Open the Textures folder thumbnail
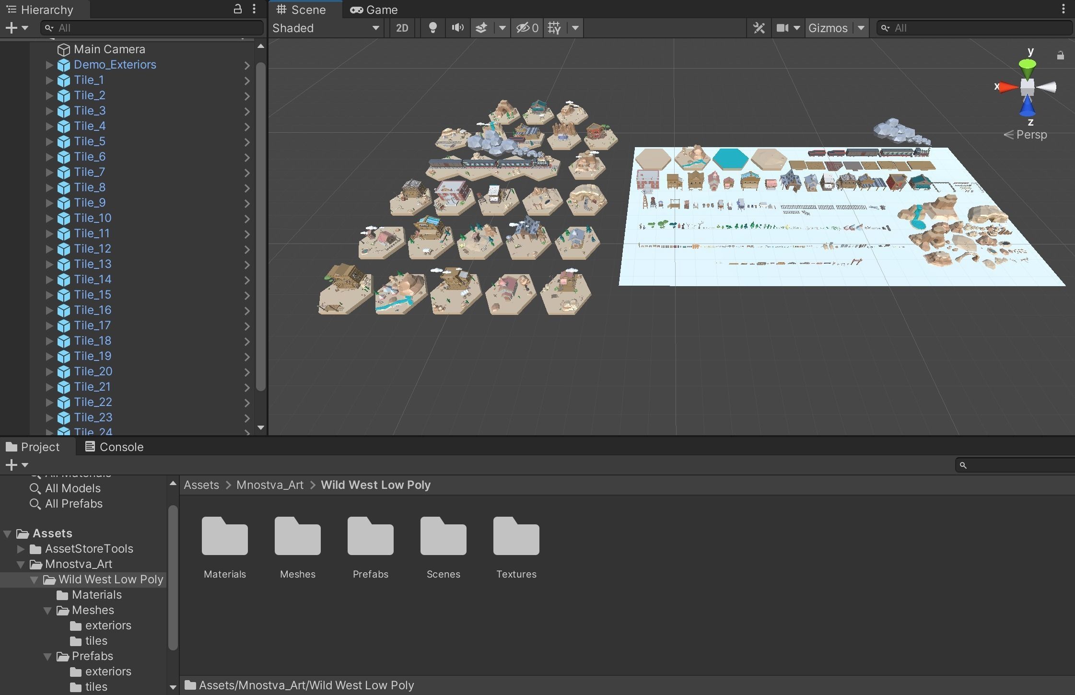Screen dimensions: 1075x695 (x=516, y=536)
